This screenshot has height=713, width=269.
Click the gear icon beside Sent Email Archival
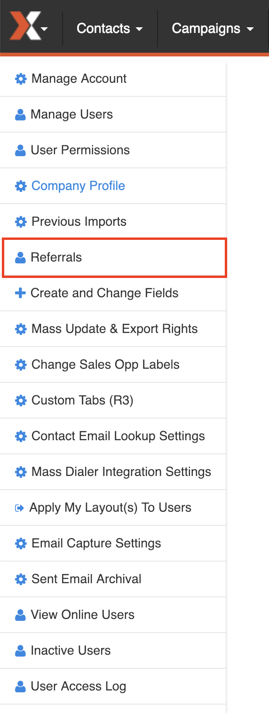click(21, 579)
